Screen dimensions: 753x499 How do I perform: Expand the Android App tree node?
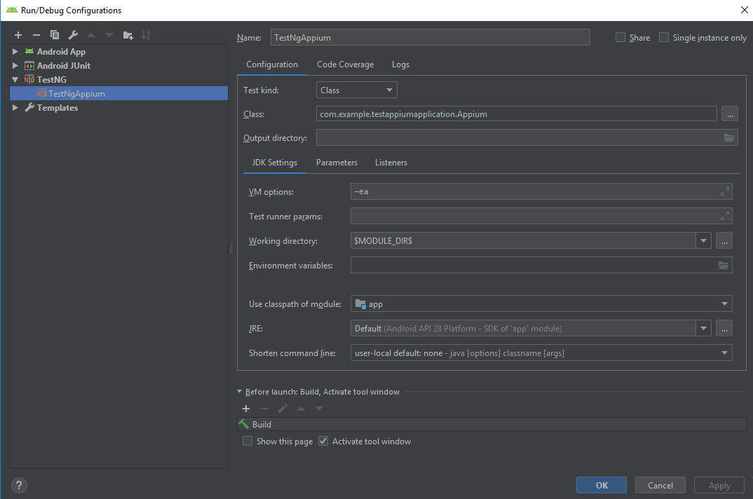pos(15,51)
